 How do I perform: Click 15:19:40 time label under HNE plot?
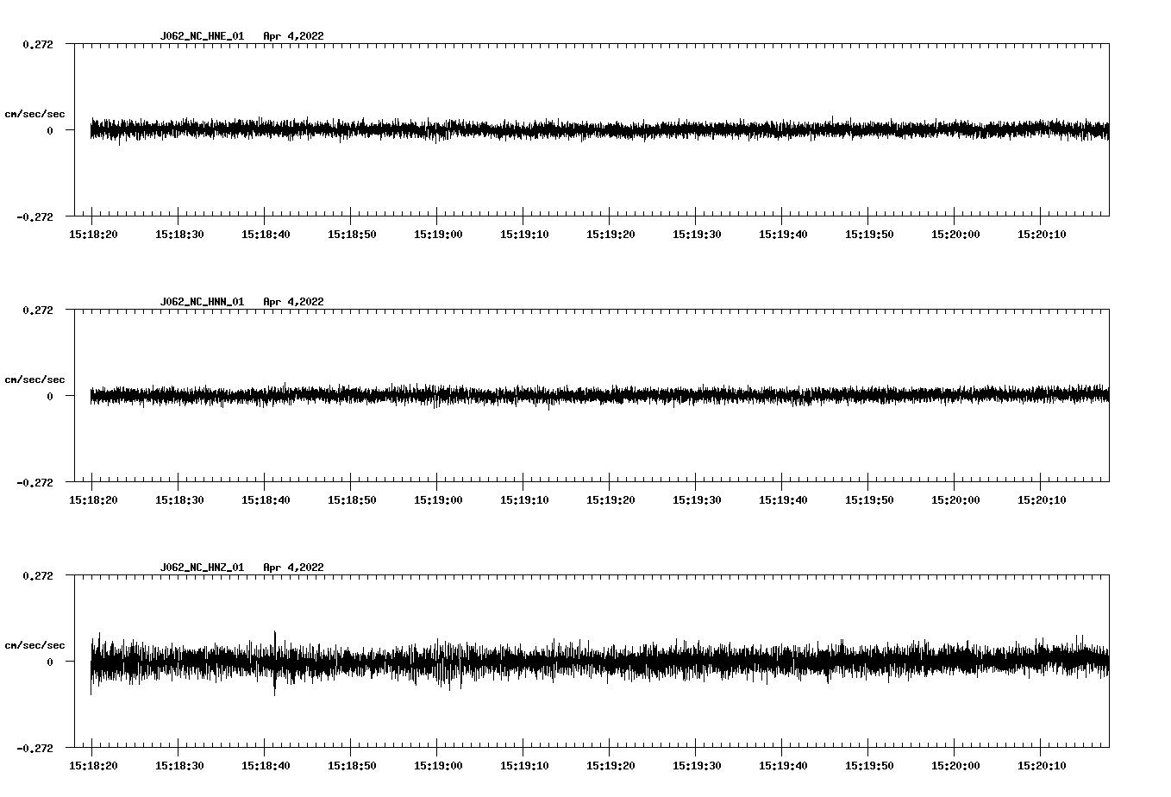783,235
